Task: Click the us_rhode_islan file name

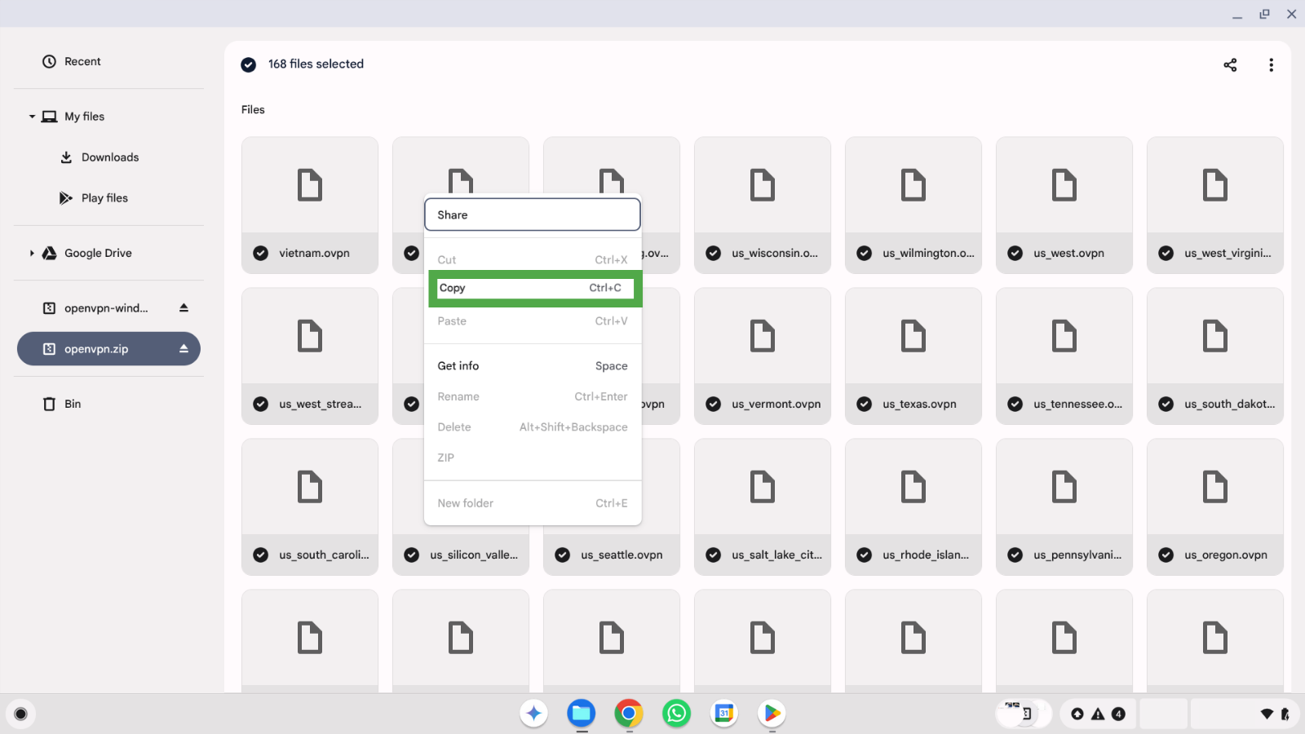Action: tap(926, 555)
